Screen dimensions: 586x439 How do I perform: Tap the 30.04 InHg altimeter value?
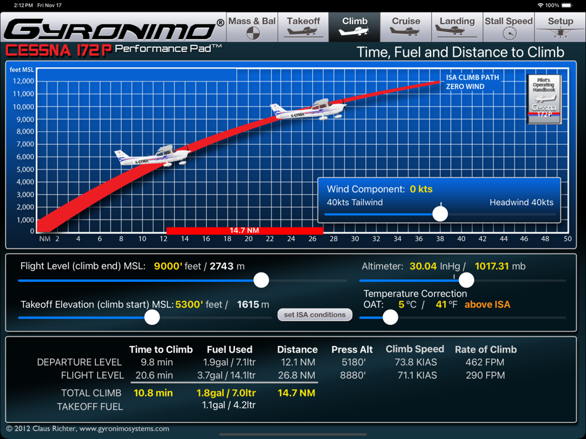(423, 266)
